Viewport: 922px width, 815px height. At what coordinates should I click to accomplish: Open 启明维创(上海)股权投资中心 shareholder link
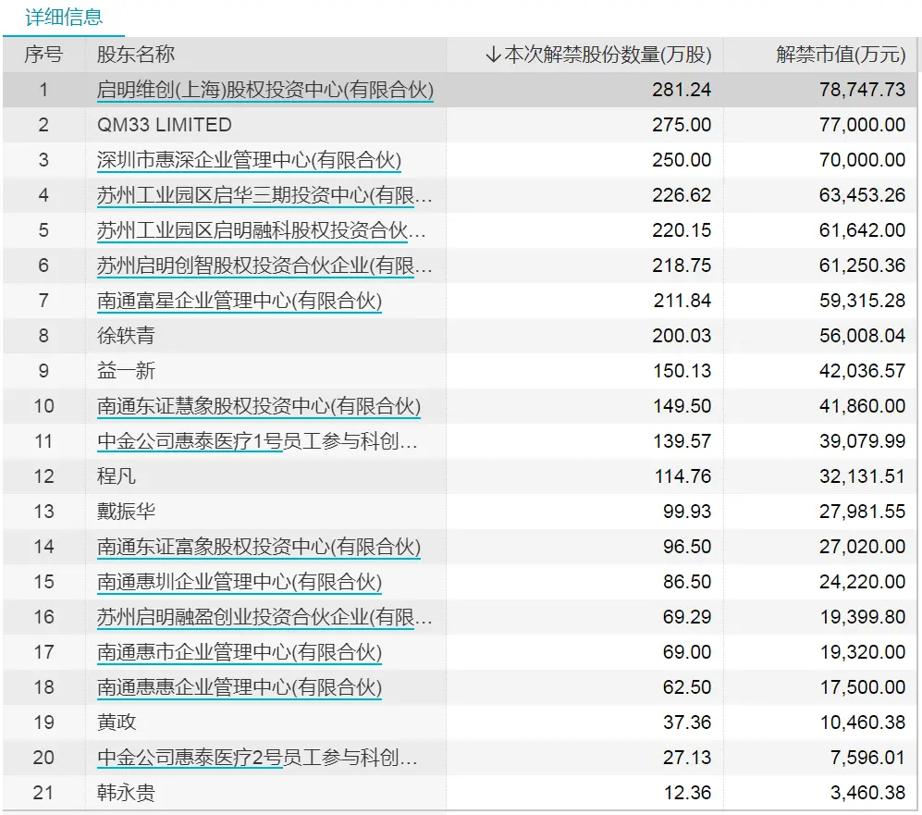click(x=264, y=90)
